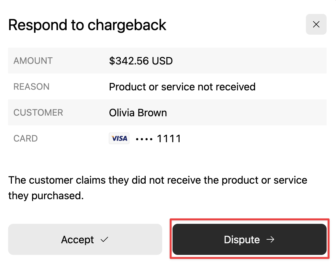Select the AMOUNT row label
This screenshot has height=263, width=336.
33,61
